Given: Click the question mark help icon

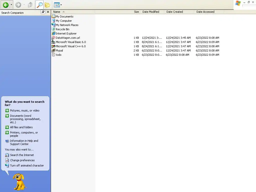Looking at the screenshot, I should click(x=7, y=141).
